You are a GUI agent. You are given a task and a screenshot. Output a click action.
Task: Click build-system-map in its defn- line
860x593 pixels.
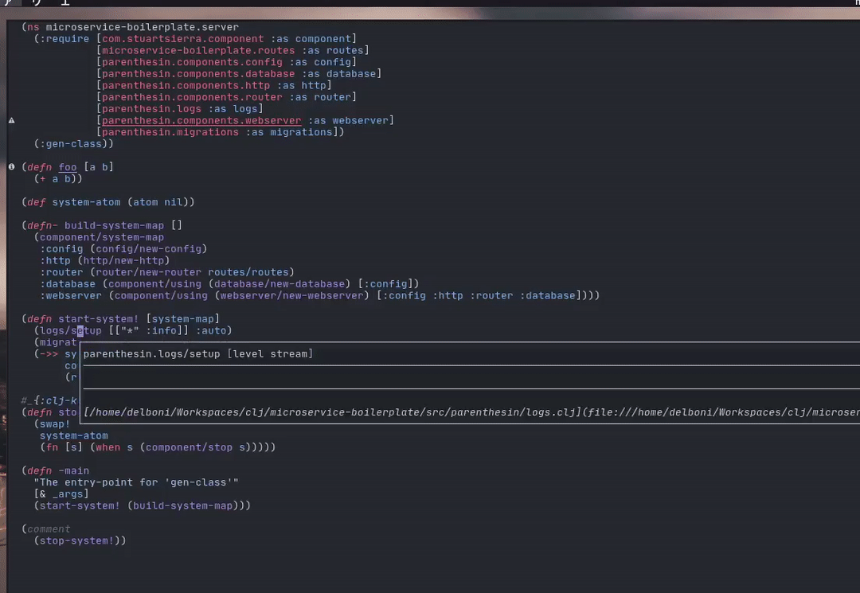(114, 225)
